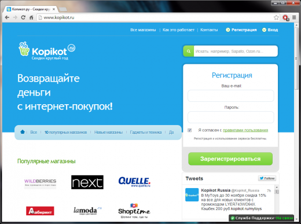Bookmark the page with the star icon
The height and width of the screenshot is (224, 301).
click(276, 17)
